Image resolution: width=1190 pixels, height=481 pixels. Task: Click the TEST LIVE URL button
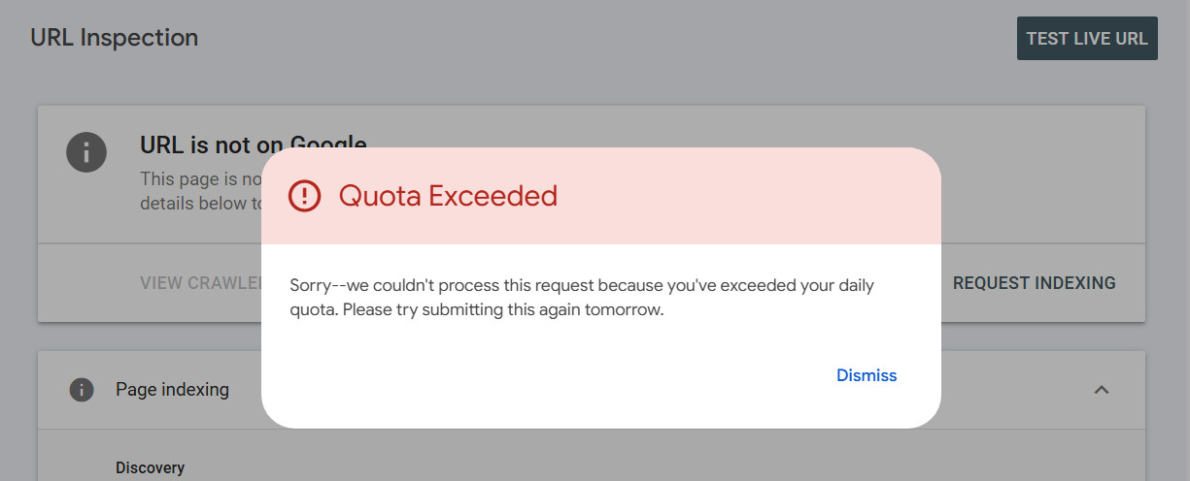click(1087, 39)
